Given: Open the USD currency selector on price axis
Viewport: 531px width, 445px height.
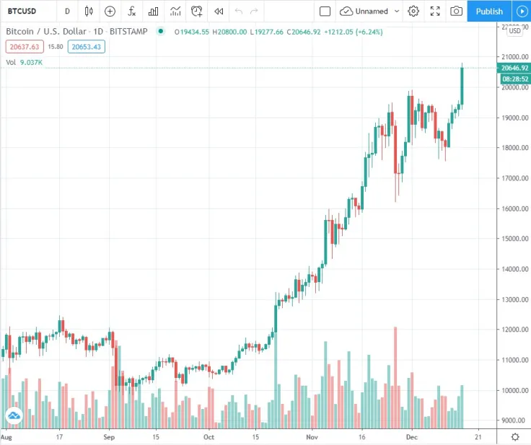Looking at the screenshot, I should [514, 31].
